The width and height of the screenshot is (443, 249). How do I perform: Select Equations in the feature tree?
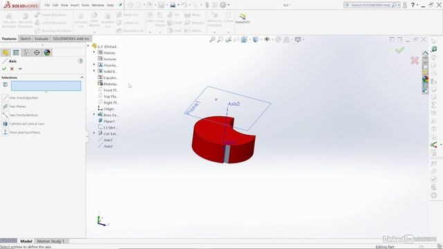click(108, 77)
